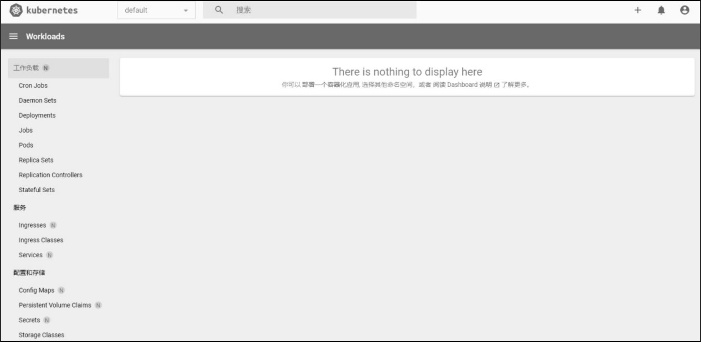Open the user account icon

coord(684,10)
